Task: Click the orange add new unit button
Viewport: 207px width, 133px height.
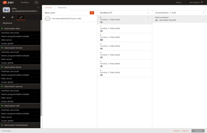Action: (92, 13)
